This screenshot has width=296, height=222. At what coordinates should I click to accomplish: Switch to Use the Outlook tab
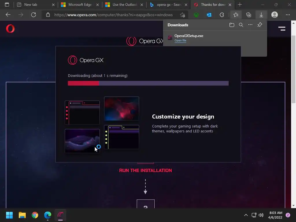pos(125,5)
